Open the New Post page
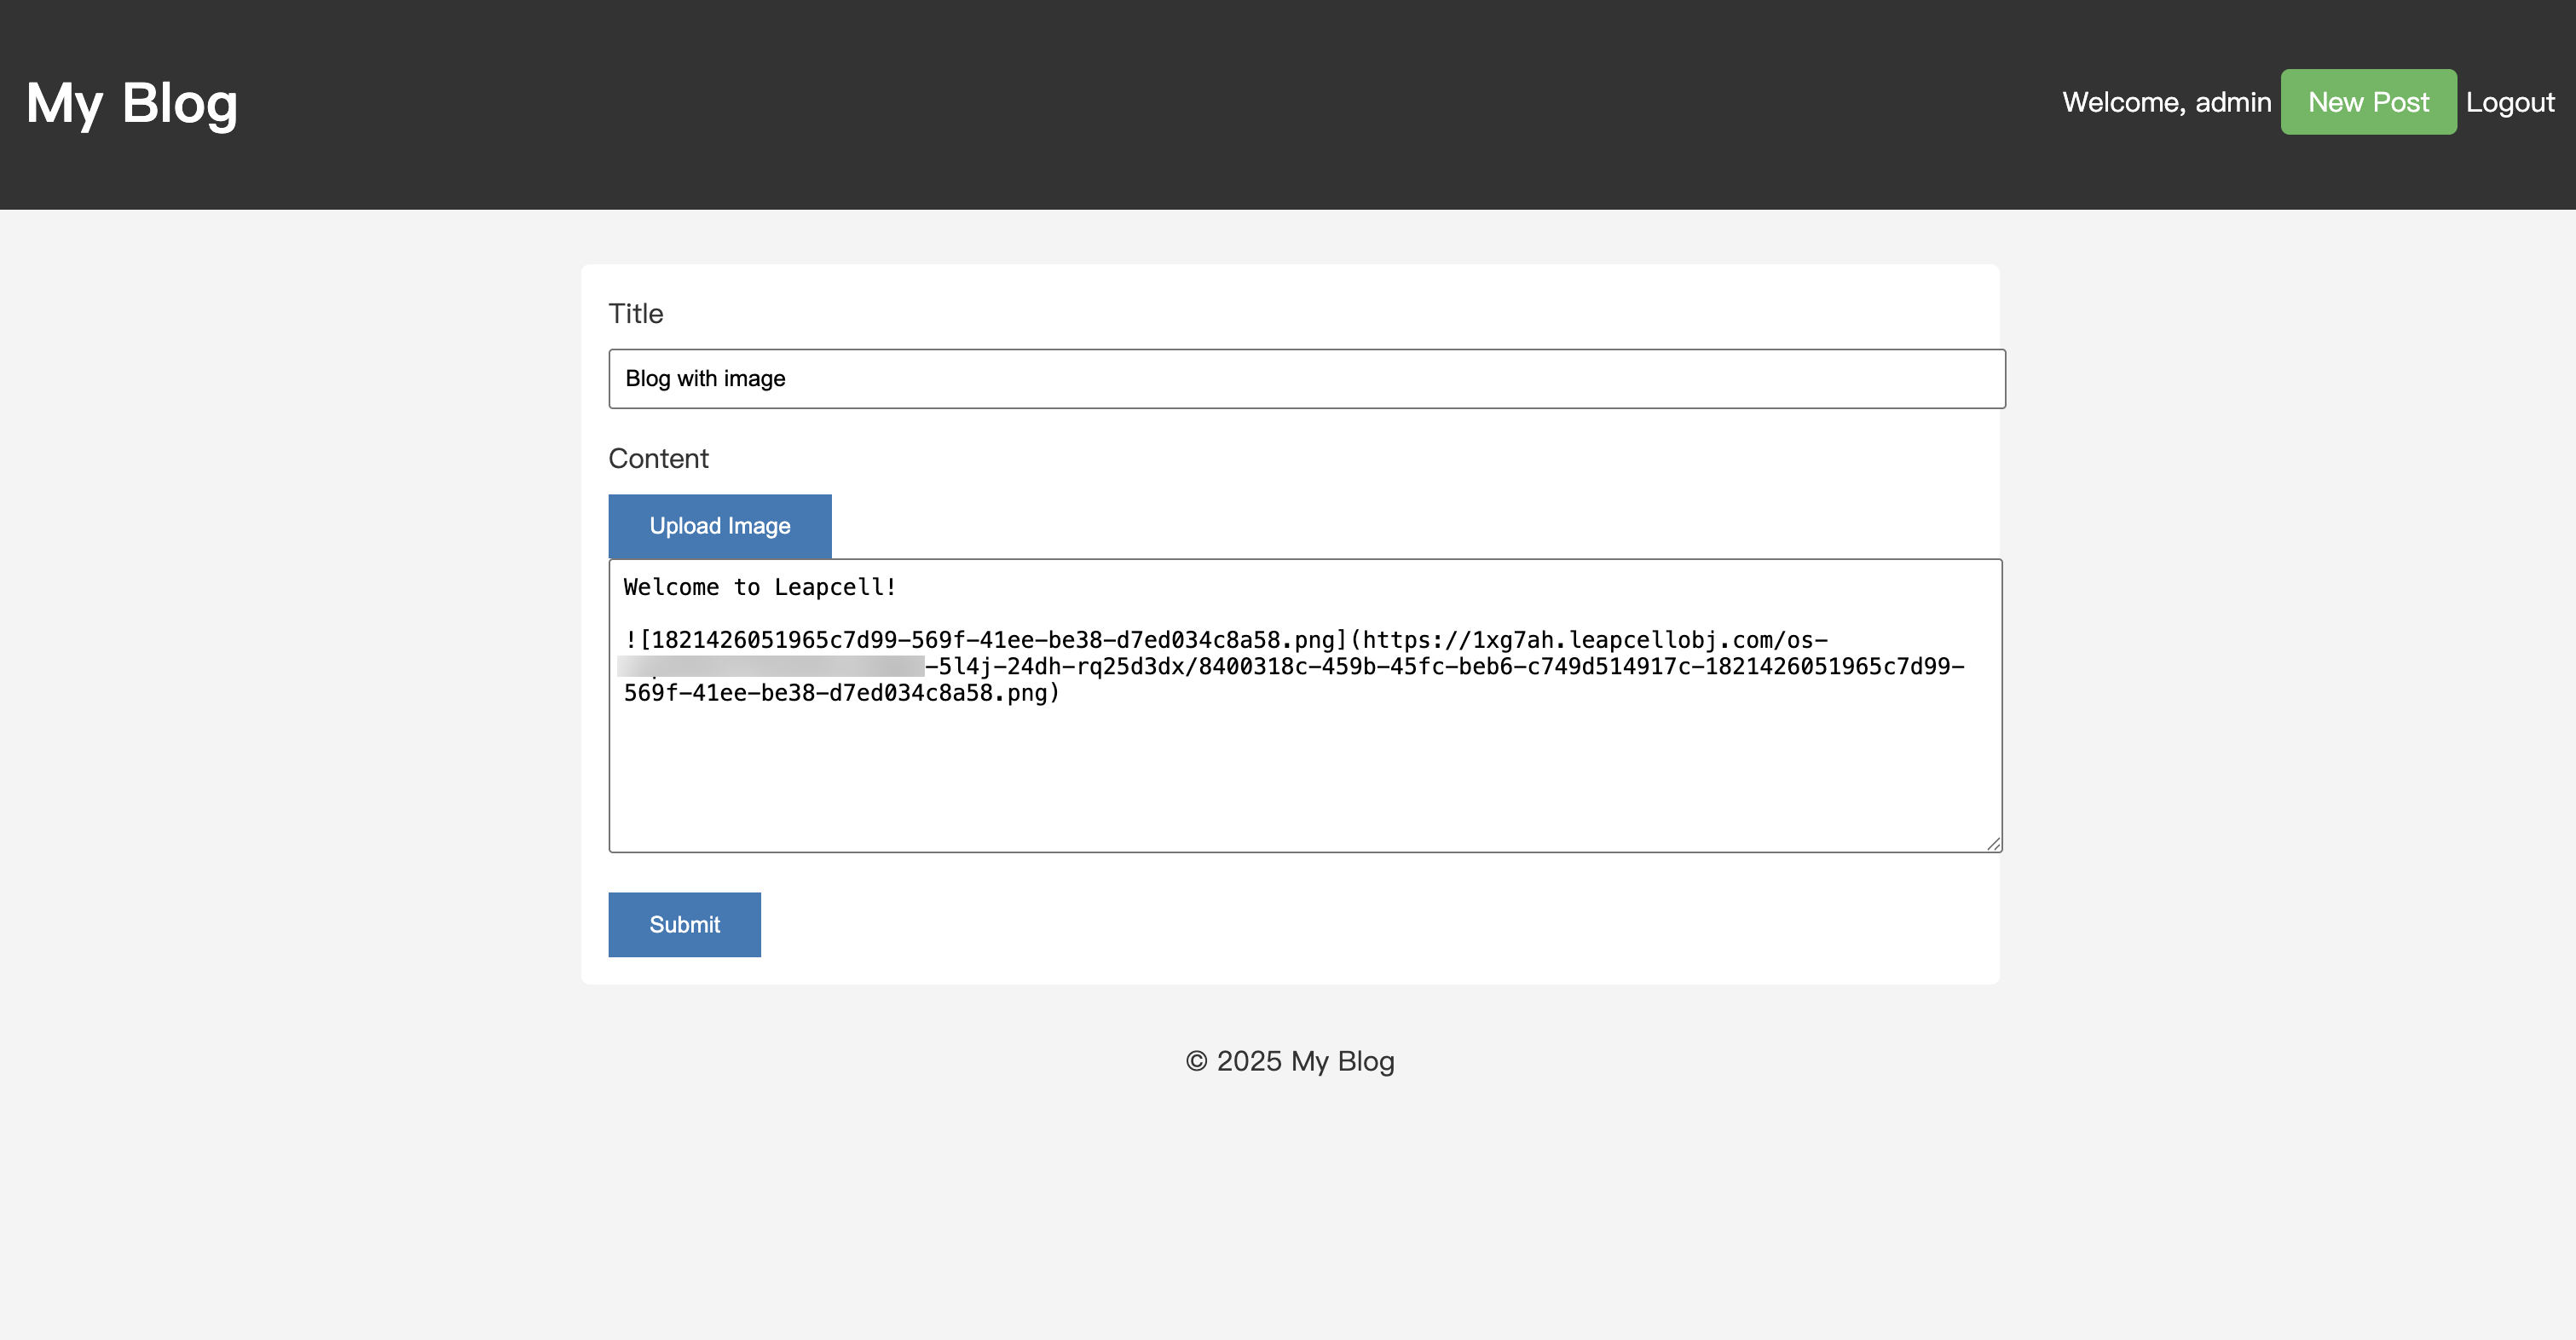Image resolution: width=2576 pixels, height=1340 pixels. click(x=2367, y=102)
